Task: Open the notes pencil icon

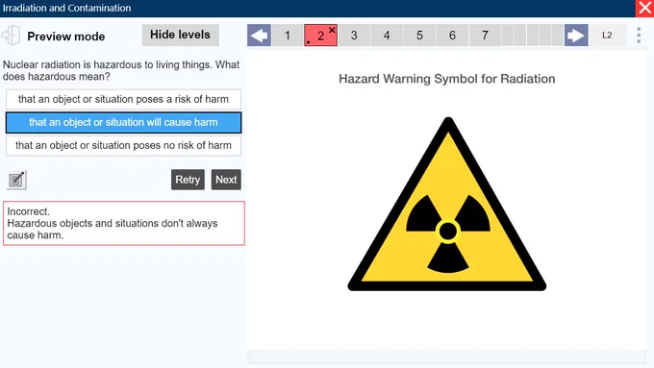Action: 16,180
